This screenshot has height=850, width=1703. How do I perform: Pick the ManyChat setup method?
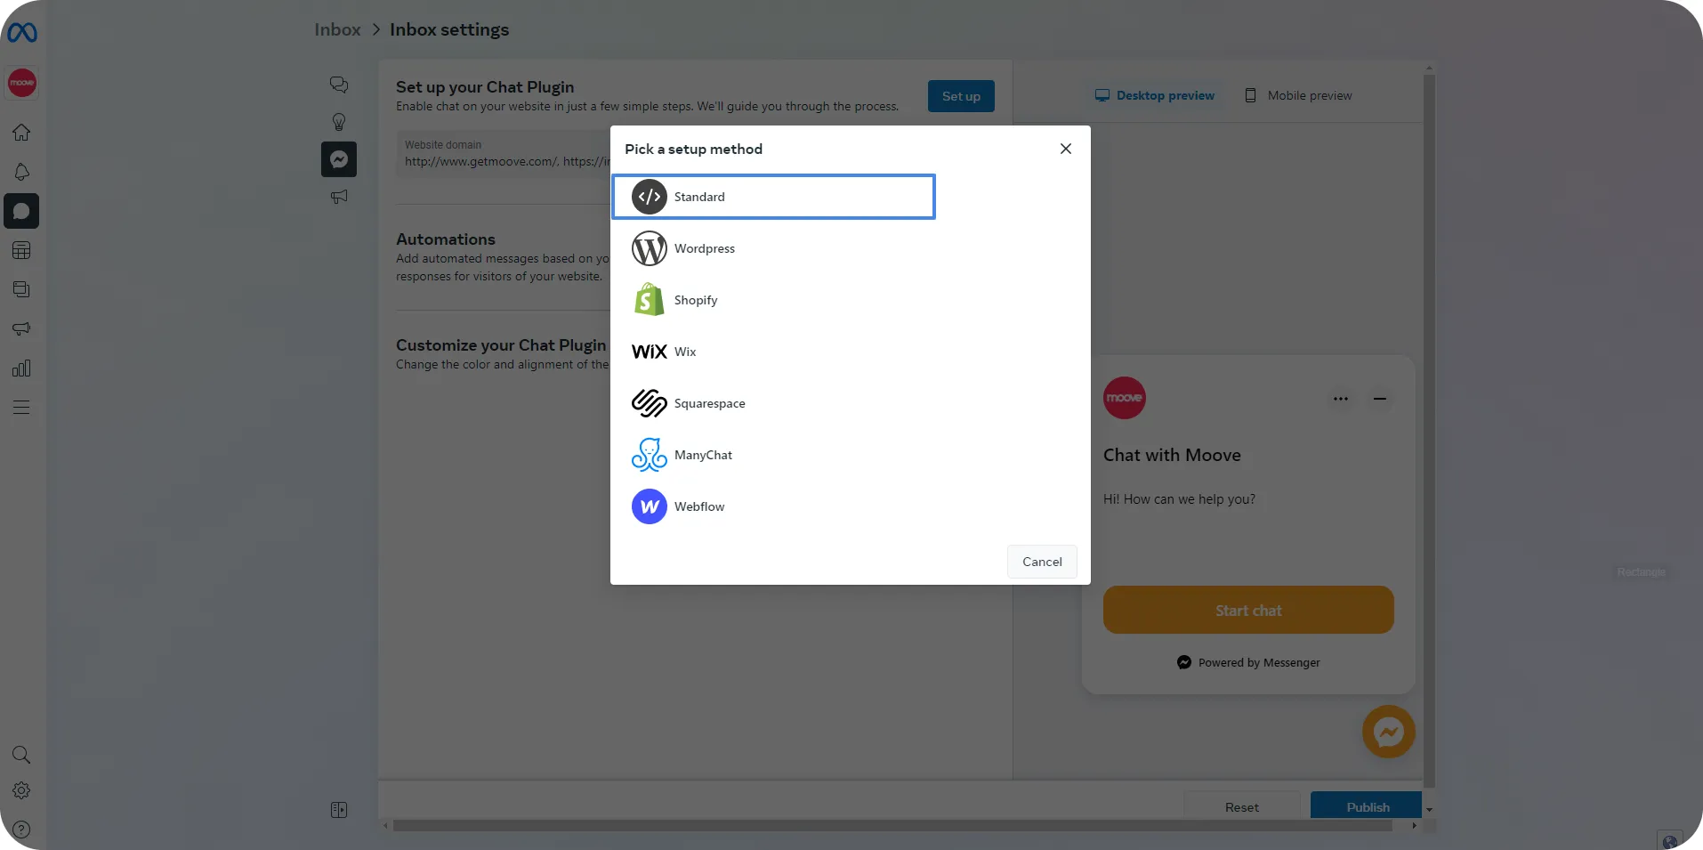[x=702, y=455]
